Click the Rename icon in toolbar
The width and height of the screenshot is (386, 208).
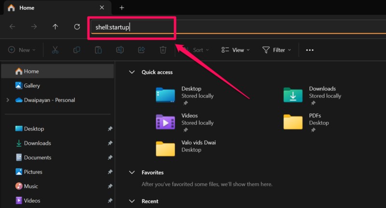click(x=120, y=50)
